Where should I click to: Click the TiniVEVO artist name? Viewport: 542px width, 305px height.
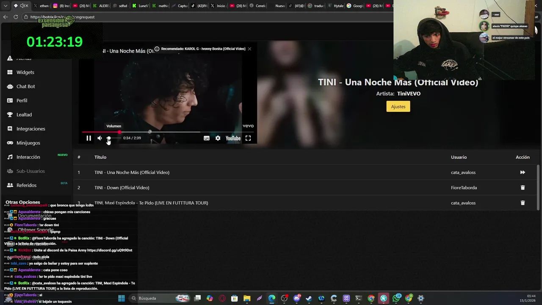(409, 94)
